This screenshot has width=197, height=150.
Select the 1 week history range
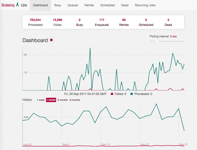(41, 100)
